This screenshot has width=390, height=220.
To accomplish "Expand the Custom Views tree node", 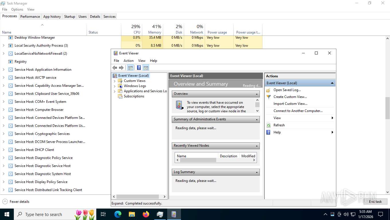I will tap(115, 81).
